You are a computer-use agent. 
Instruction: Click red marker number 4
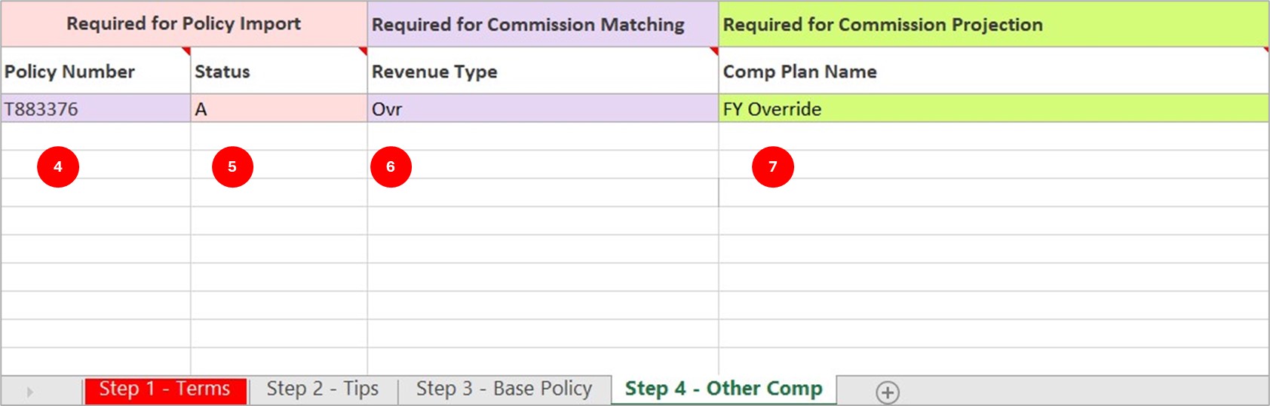[58, 166]
